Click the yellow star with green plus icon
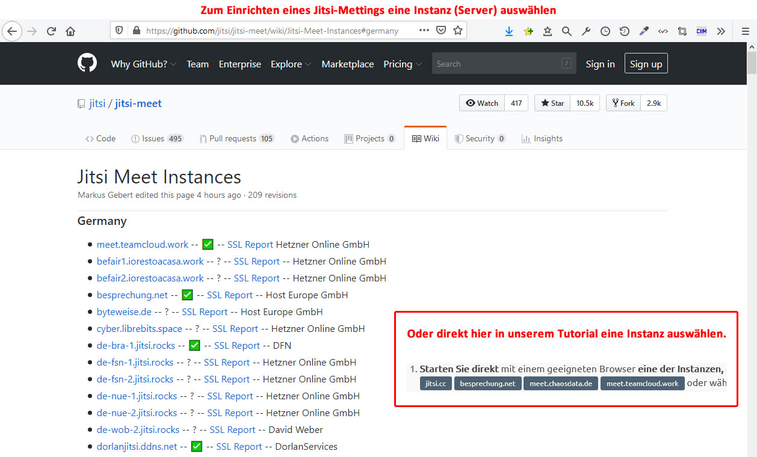 [528, 31]
